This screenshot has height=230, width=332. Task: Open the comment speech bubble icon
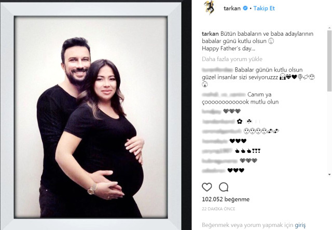tap(224, 187)
